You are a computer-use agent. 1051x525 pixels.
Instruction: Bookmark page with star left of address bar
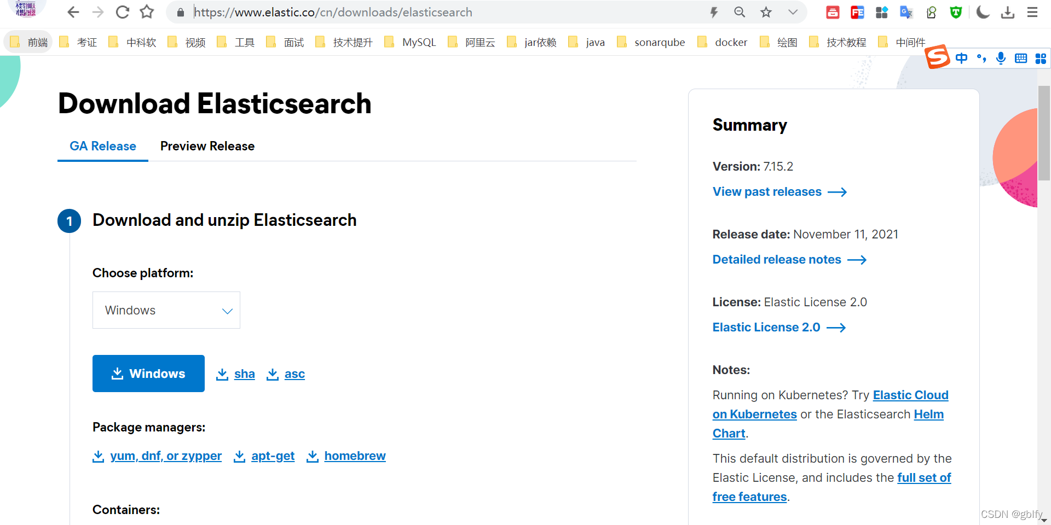pos(147,12)
